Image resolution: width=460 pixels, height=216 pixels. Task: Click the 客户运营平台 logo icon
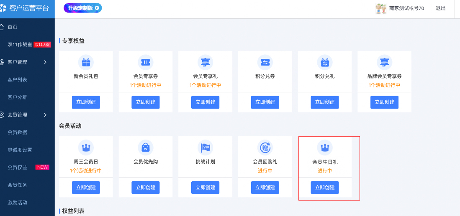coord(3,8)
